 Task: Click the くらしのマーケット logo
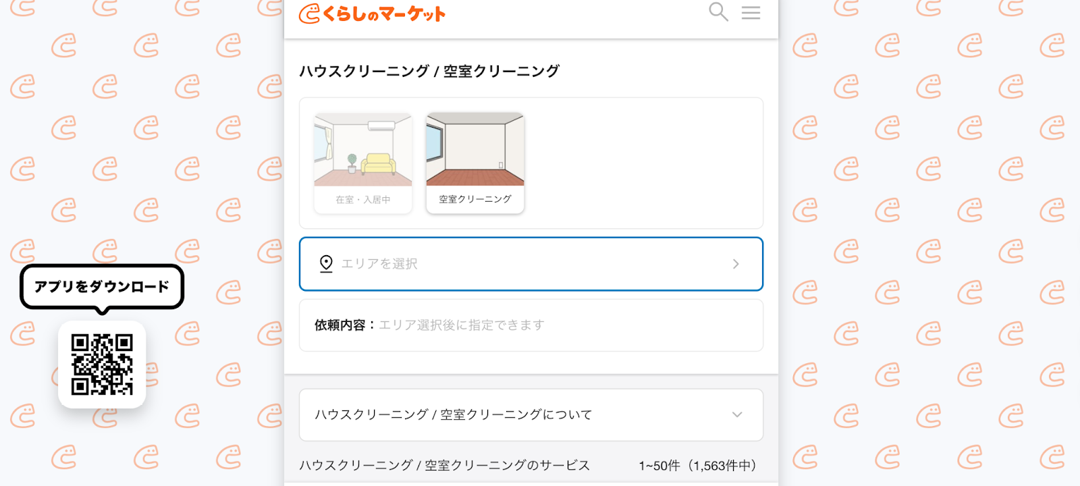(372, 13)
